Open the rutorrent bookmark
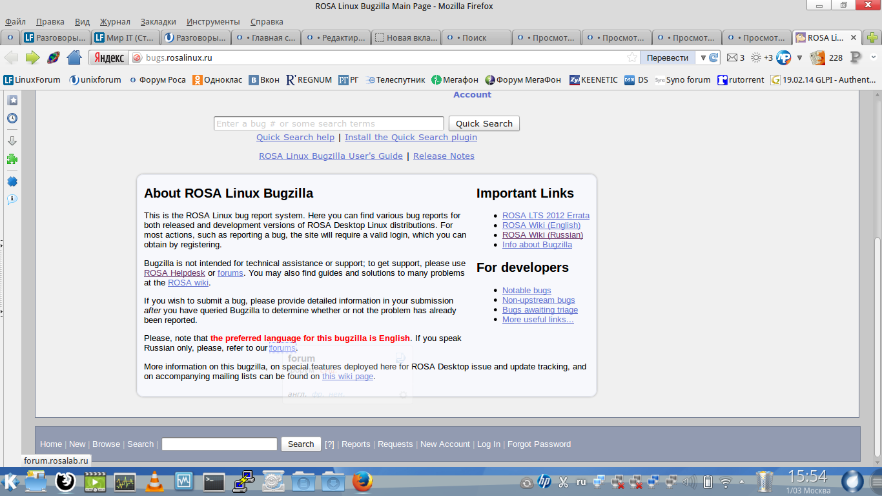 tap(741, 80)
